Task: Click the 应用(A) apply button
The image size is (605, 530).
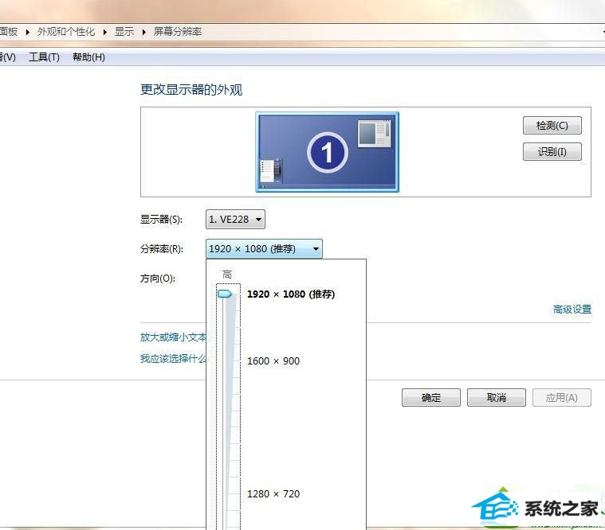Action: 562,398
